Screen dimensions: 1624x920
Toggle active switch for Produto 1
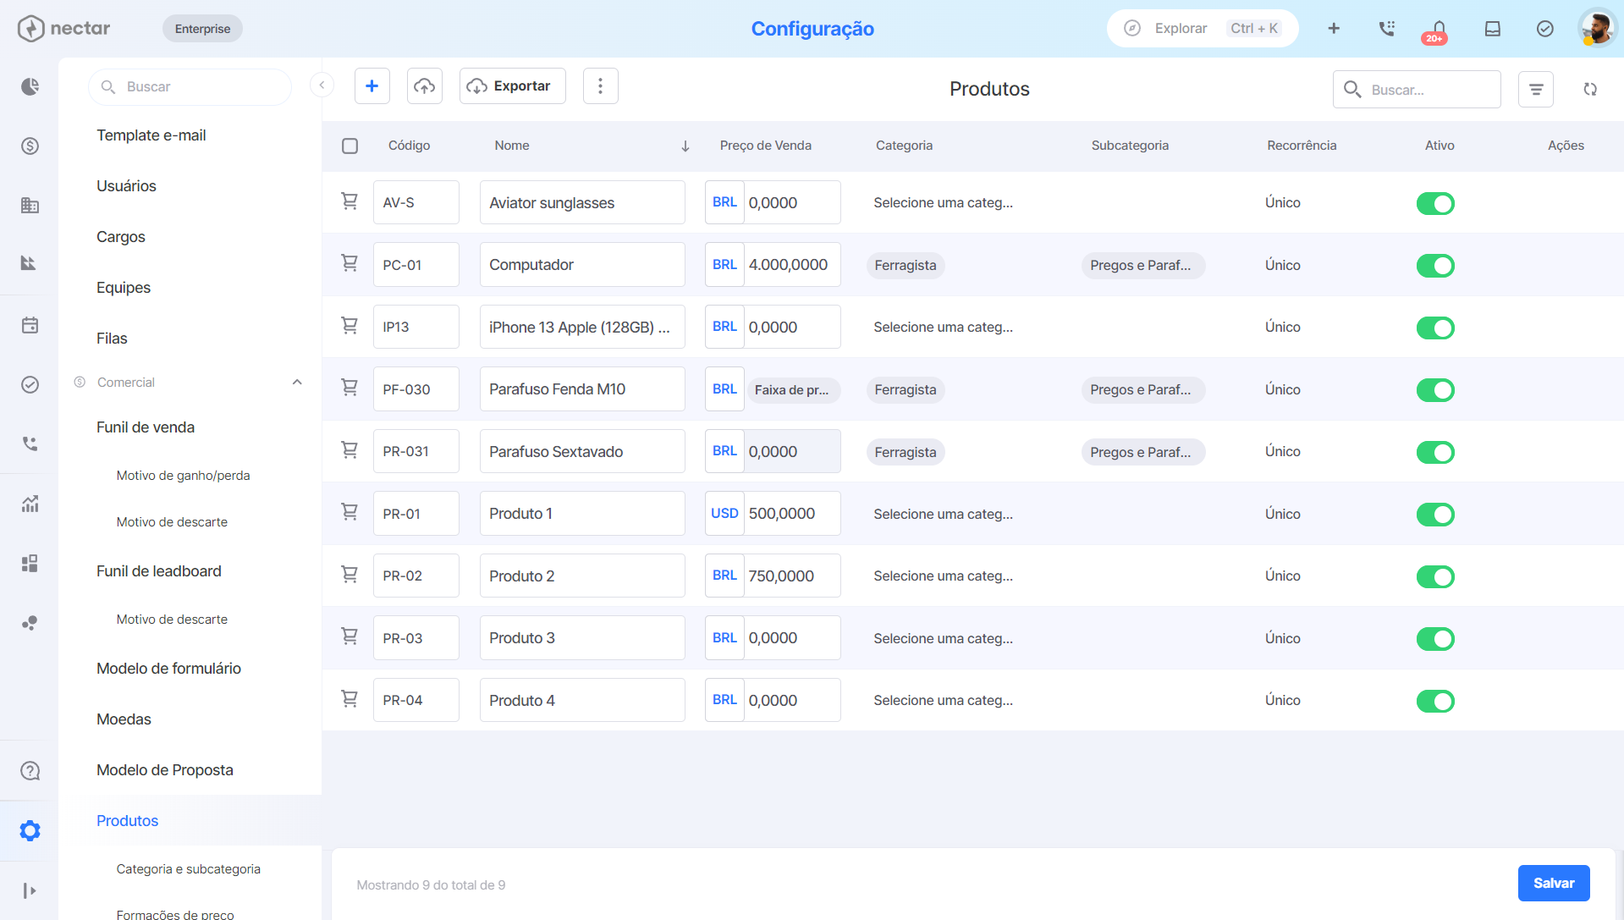coord(1435,515)
